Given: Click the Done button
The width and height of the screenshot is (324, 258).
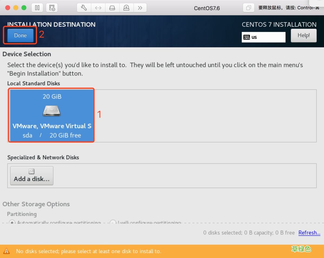Looking at the screenshot, I should [x=20, y=35].
